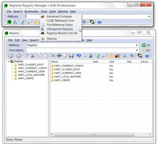Select the HKEY_LOCAL_MACHINE row in list pane
The height and width of the screenshot is (144, 157).
coord(101,77)
